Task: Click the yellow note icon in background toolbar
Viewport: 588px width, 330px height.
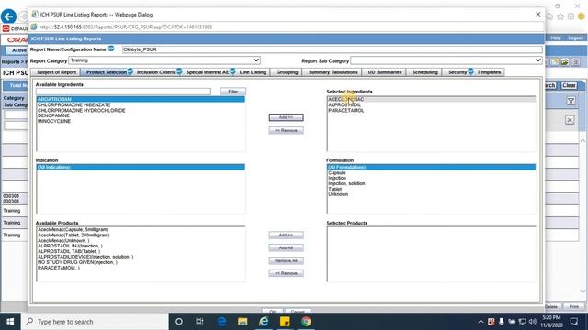Action: (x=555, y=62)
